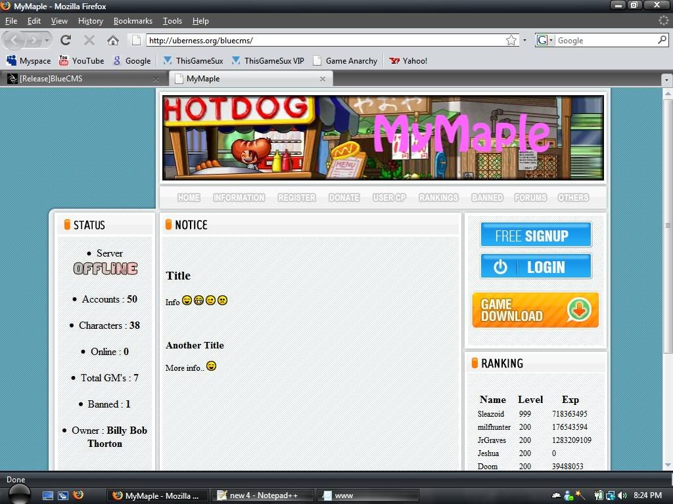Viewport: 673px width, 504px height.
Task: Click the Show Desktop quick launch icon
Action: click(x=48, y=495)
